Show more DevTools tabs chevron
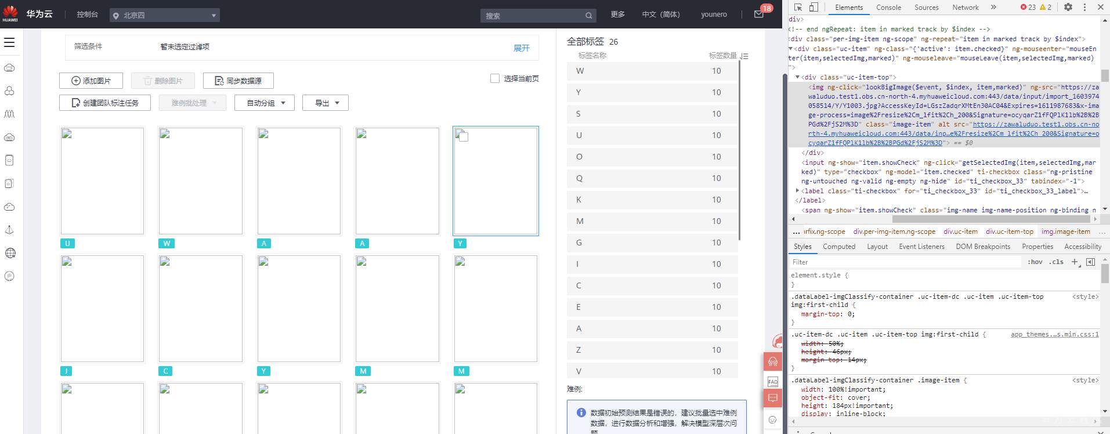1110x434 pixels. [993, 8]
